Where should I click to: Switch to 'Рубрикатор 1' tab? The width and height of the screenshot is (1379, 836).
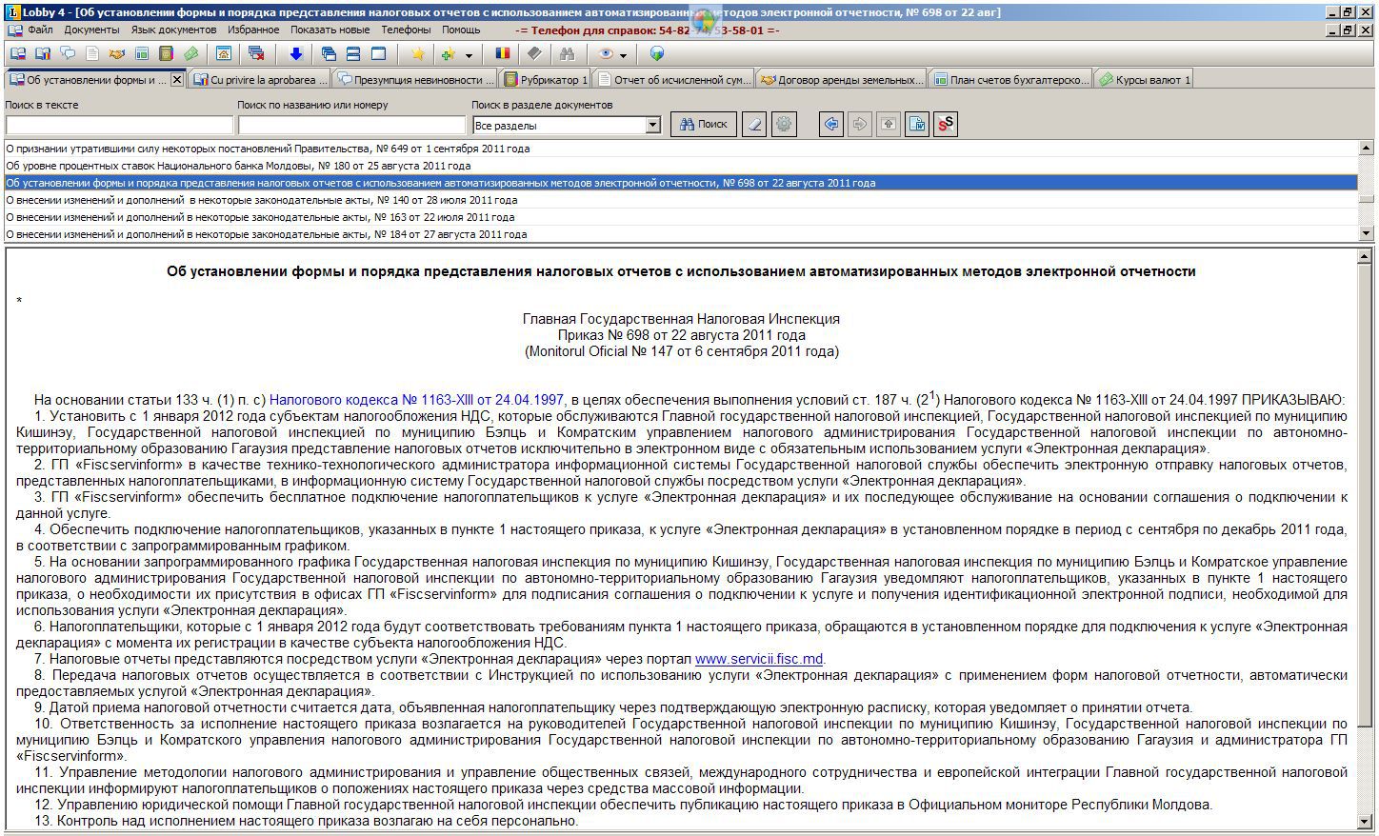tap(546, 80)
